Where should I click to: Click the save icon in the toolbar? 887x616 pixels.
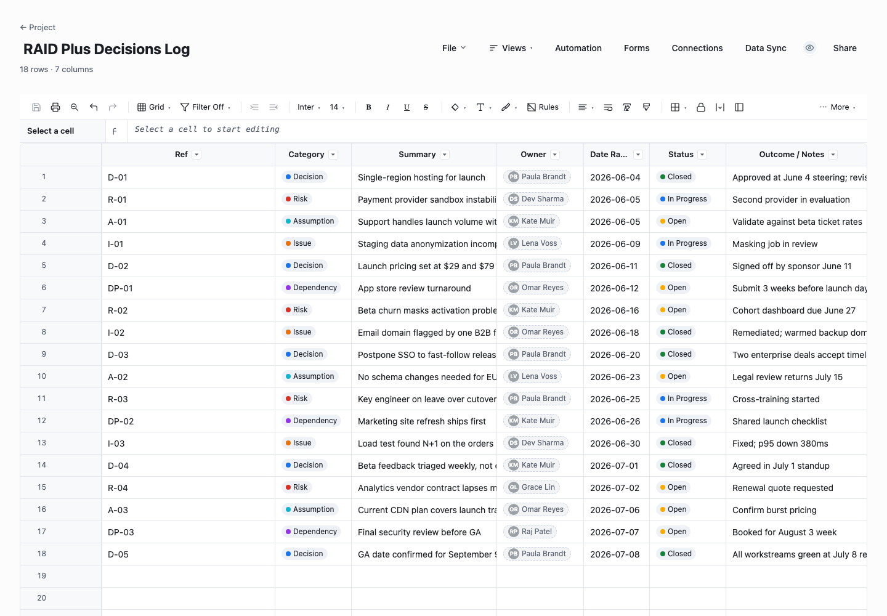point(36,107)
